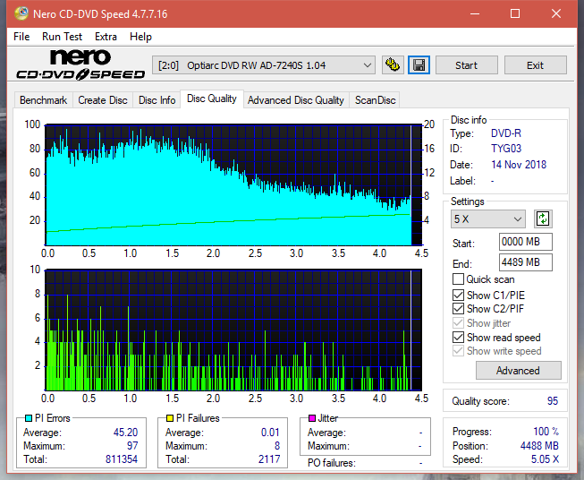Maximize the Nero window
This screenshot has width=584, height=480.
coord(515,13)
